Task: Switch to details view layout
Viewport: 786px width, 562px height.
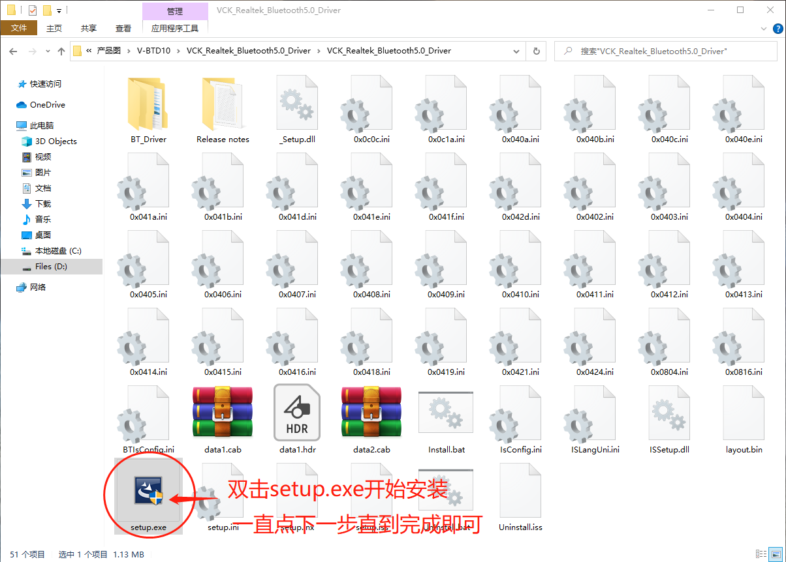Action: click(761, 554)
